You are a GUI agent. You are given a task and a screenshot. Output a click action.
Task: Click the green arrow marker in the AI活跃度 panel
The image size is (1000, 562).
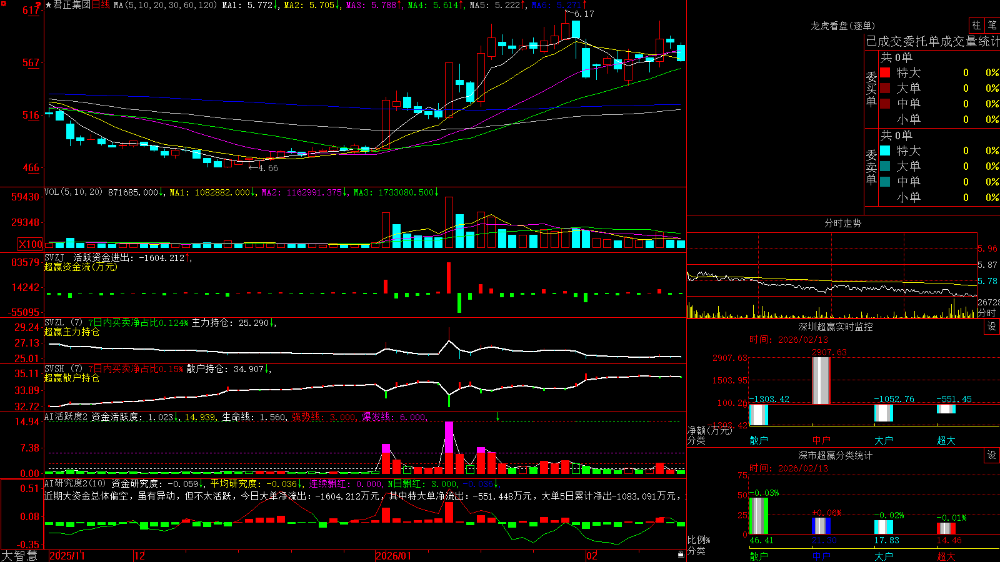coord(497,417)
